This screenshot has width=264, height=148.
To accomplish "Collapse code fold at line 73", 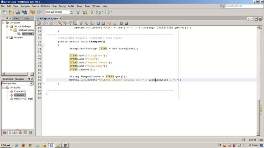I will 43,45.
